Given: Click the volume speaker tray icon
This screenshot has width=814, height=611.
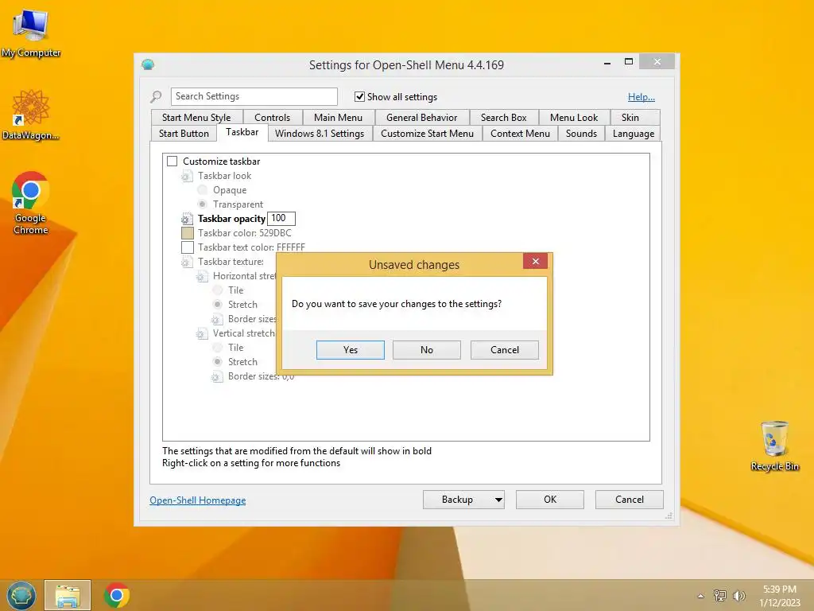Looking at the screenshot, I should (738, 595).
